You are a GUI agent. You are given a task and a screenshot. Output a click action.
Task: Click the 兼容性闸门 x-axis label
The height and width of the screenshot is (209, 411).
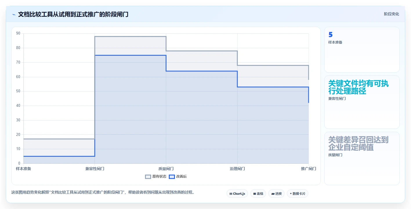coord(95,169)
